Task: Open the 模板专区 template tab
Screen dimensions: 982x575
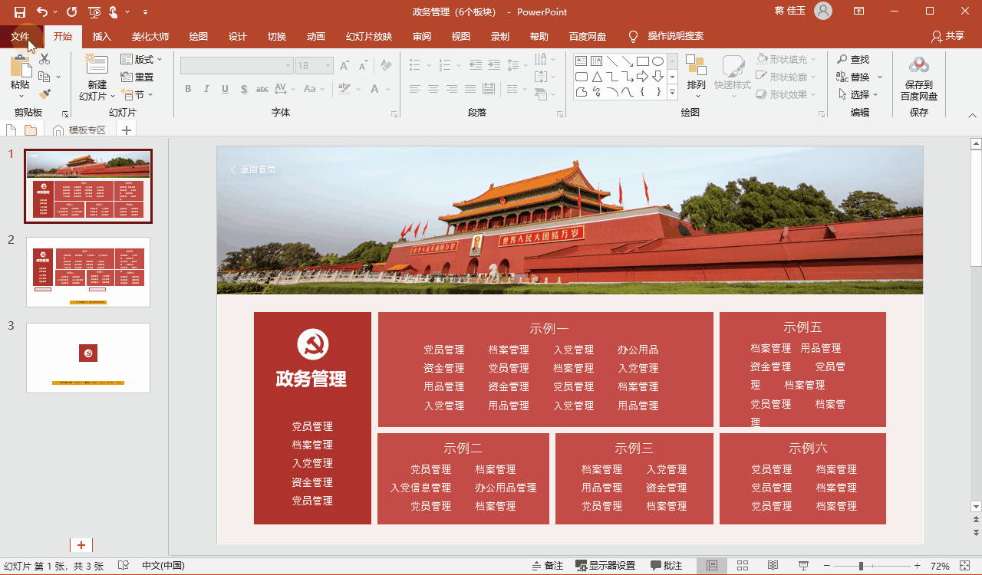Action: click(x=80, y=130)
